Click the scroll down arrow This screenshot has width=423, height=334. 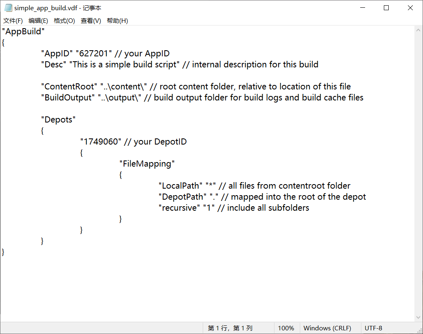[x=419, y=318]
